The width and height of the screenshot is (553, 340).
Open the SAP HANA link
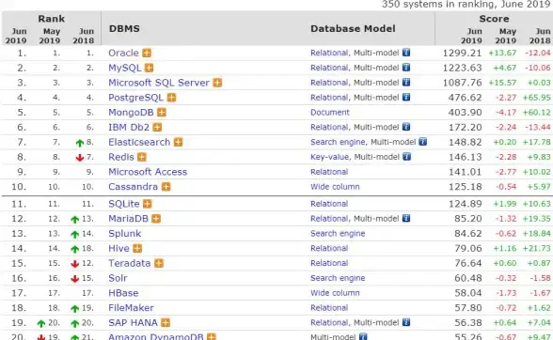coord(133,323)
